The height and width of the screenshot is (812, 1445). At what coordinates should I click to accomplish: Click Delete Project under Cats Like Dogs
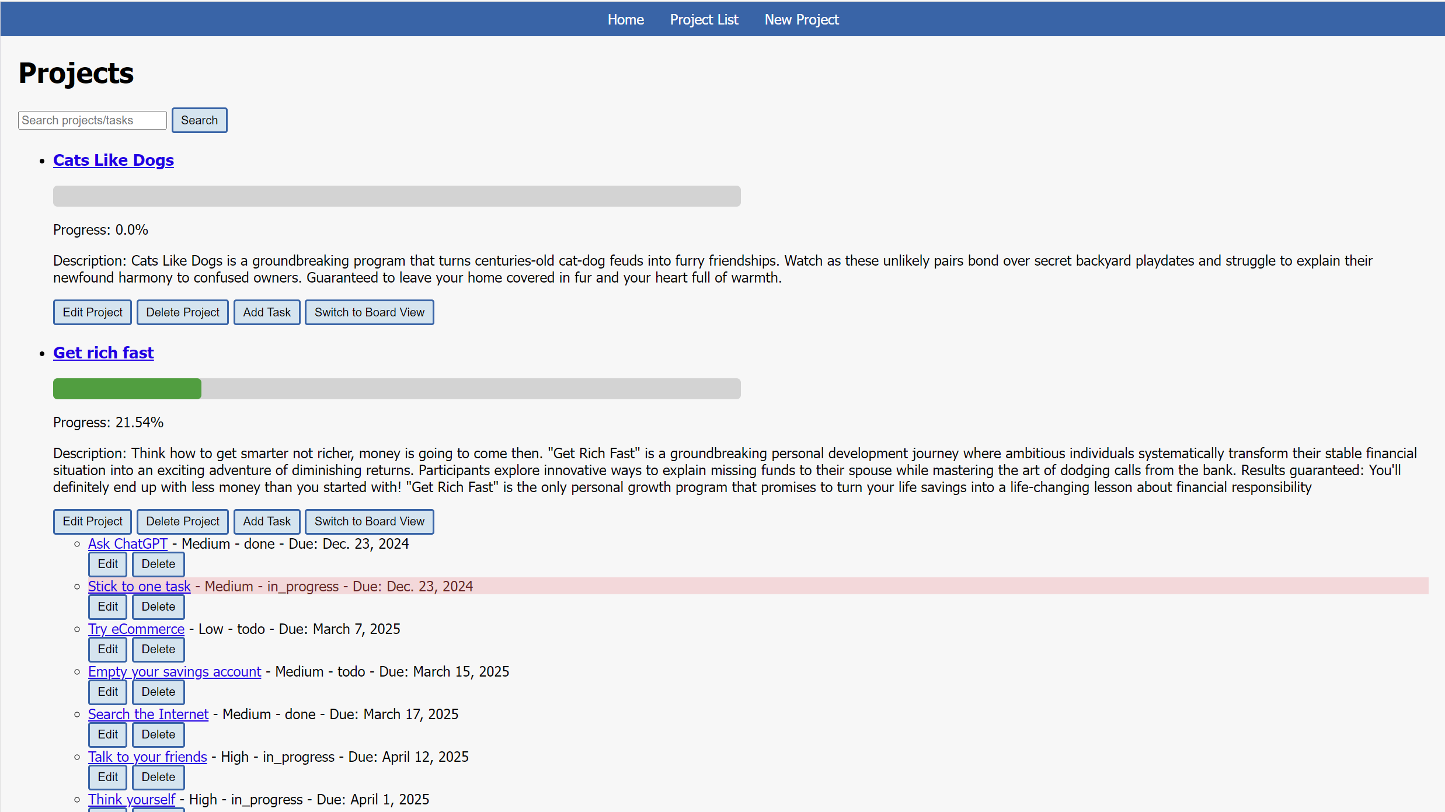(182, 312)
